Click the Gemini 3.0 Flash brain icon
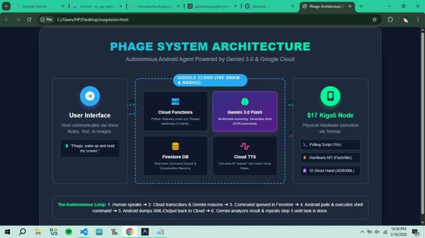Image resolution: width=425 pixels, height=238 pixels. point(245,101)
